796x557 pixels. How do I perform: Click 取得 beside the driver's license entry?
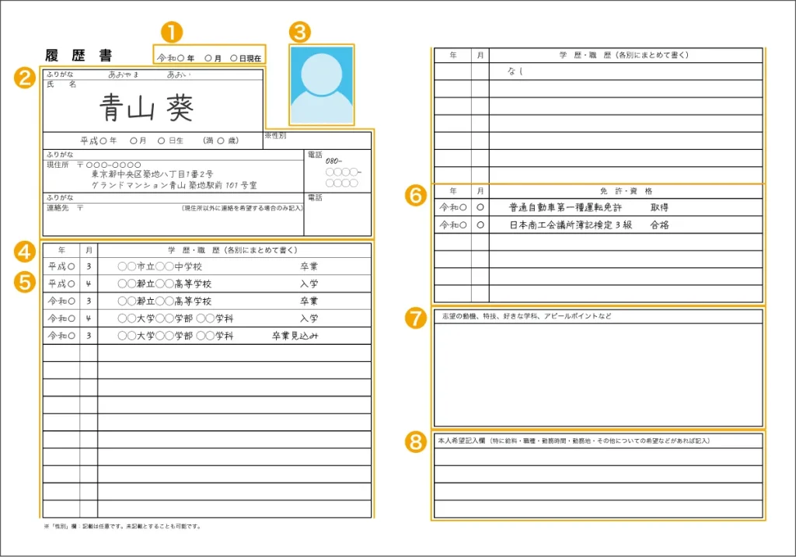659,207
